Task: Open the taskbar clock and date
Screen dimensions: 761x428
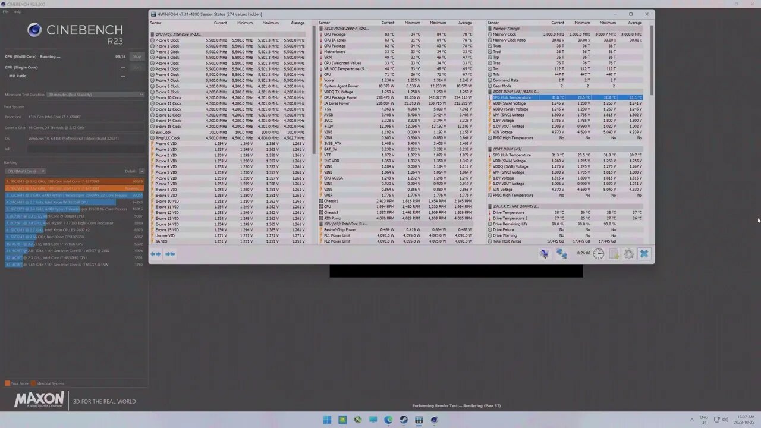Action: coord(743,419)
